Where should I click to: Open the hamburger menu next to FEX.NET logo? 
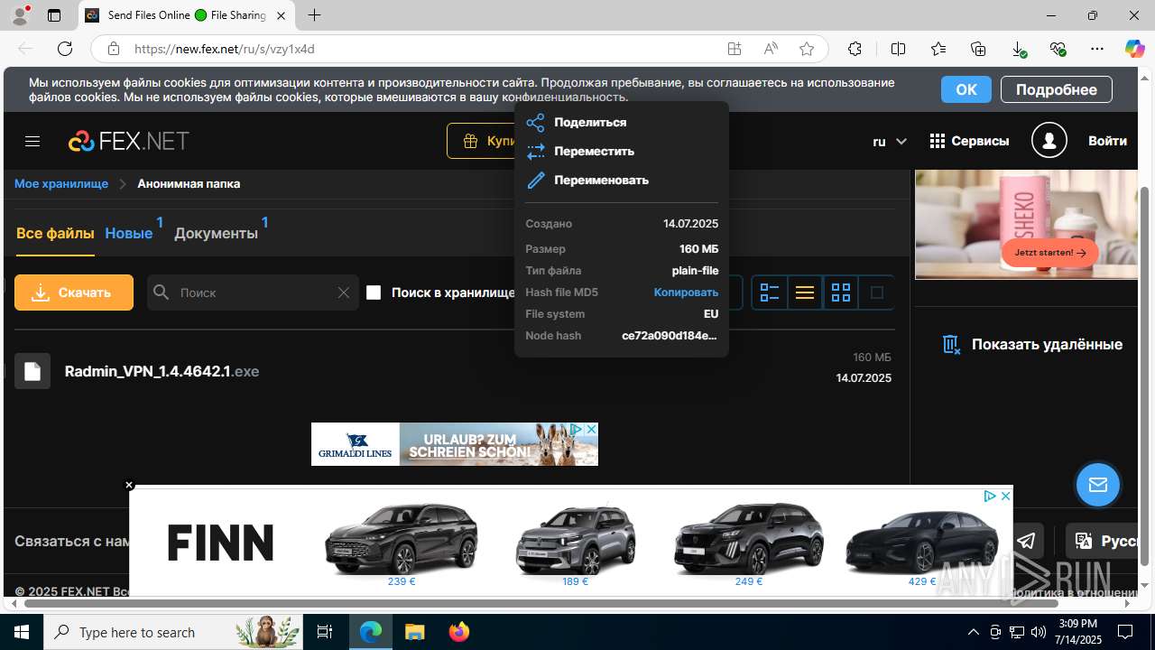32,141
